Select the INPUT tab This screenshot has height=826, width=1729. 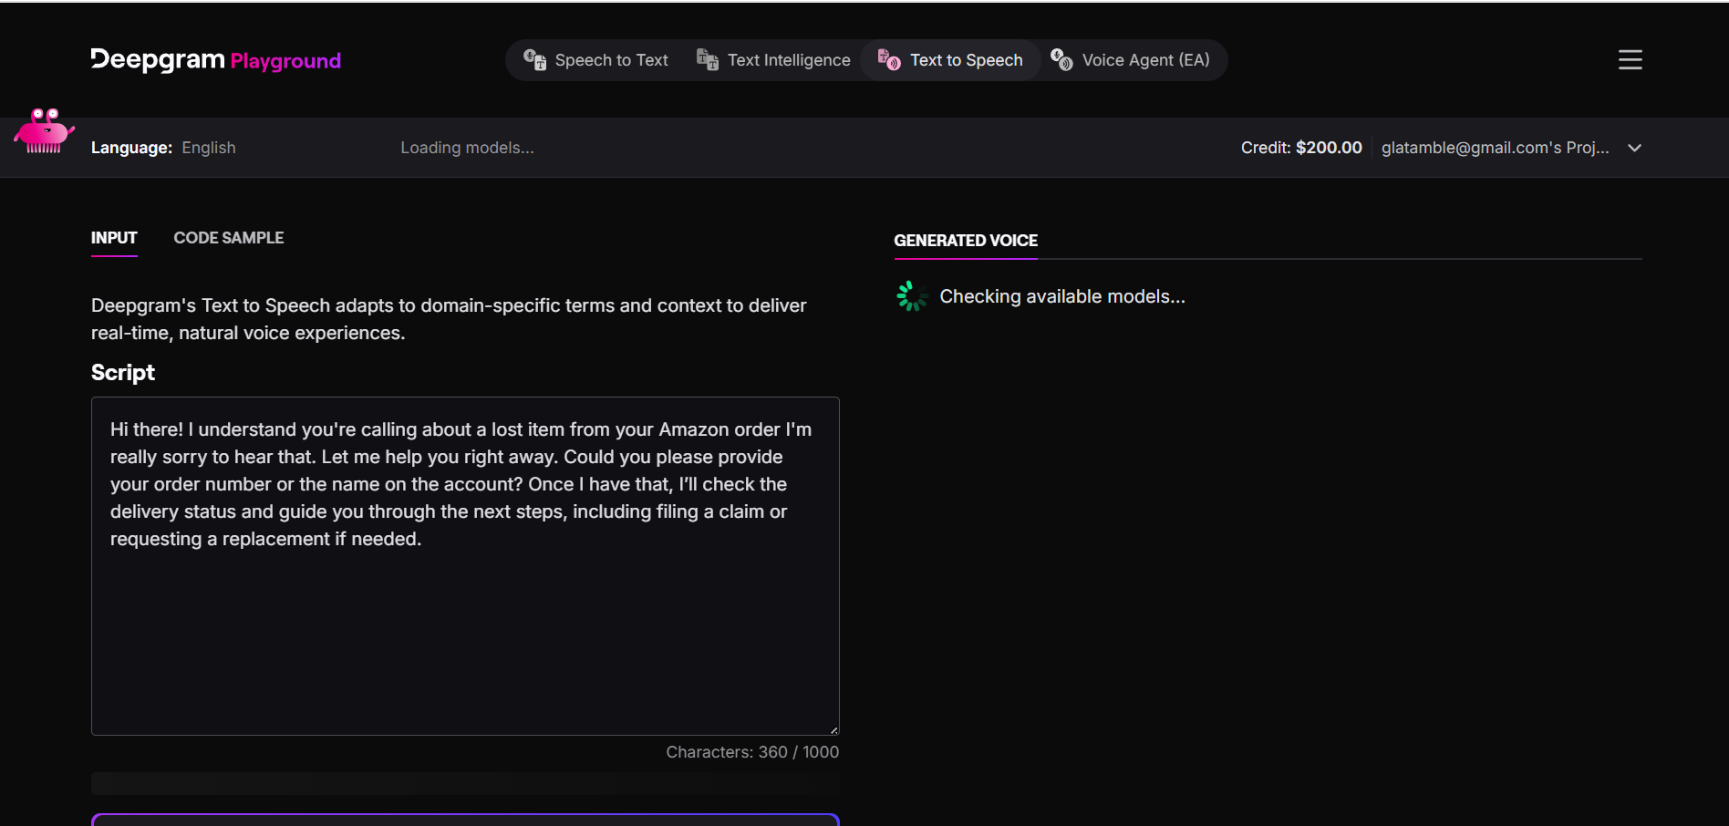pos(114,238)
